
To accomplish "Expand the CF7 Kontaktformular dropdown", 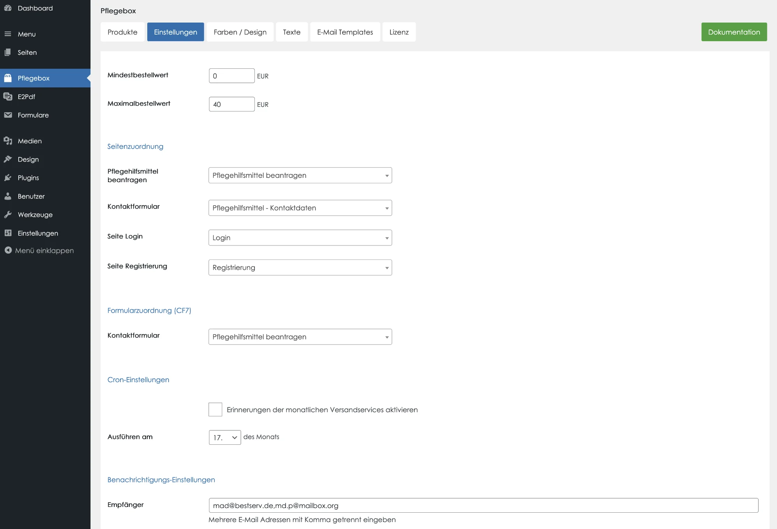I will pos(300,337).
